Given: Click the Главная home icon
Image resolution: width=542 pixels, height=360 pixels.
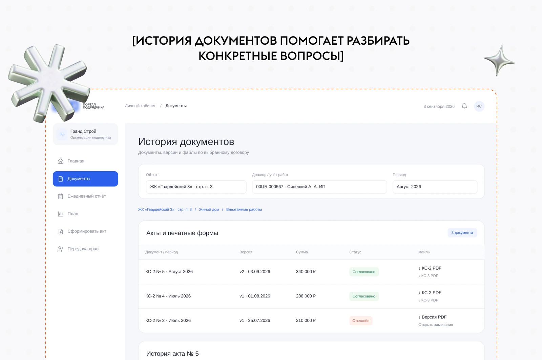Looking at the screenshot, I should click(x=61, y=161).
